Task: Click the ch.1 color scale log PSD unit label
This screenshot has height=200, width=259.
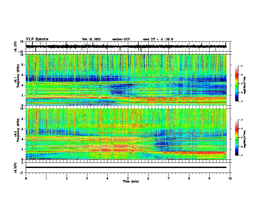Action: click(245, 85)
